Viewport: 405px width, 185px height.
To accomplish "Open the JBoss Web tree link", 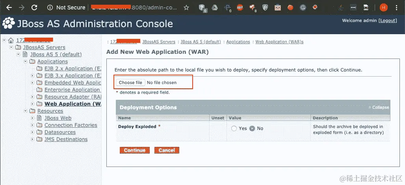I will [58, 118].
